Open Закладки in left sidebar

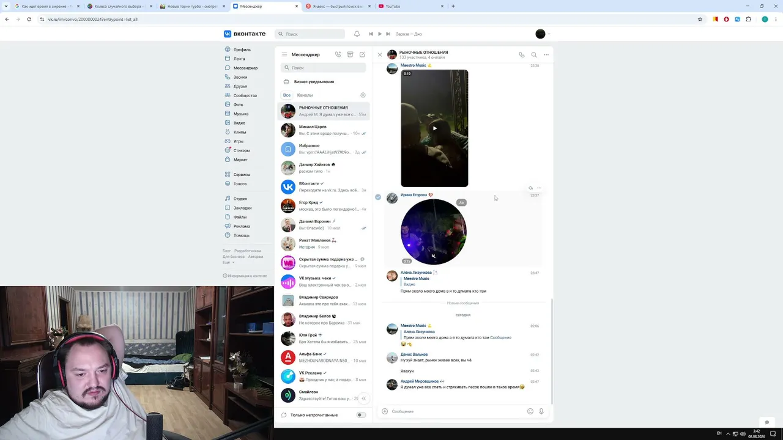242,208
